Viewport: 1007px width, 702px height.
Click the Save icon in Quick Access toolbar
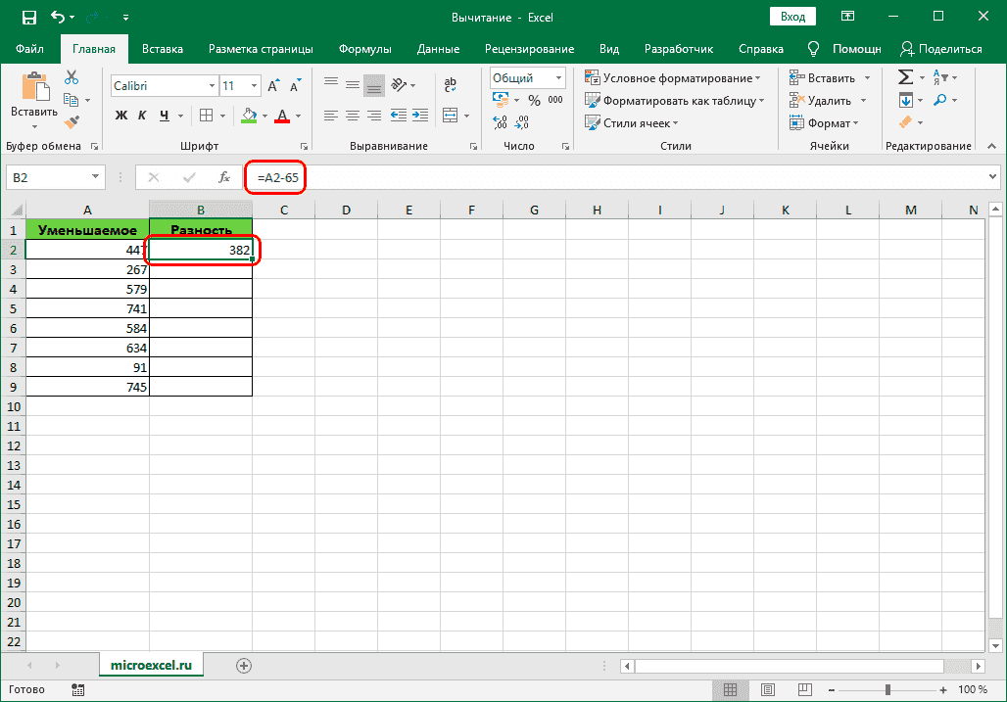pos(29,18)
